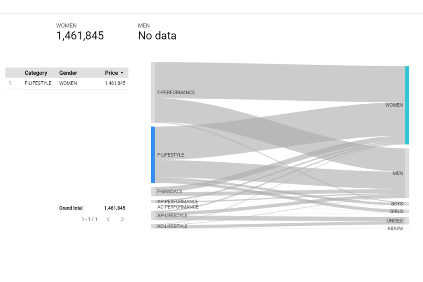The image size is (423, 282).
Task: Click the MEN destination node label
Action: 398,173
